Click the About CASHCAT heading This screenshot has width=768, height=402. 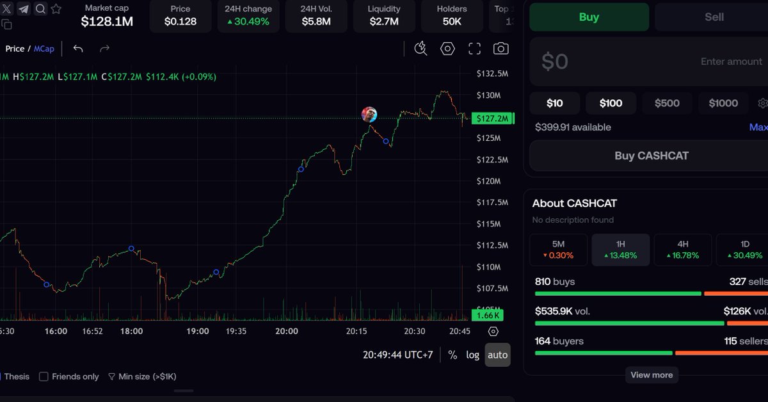[x=575, y=203]
